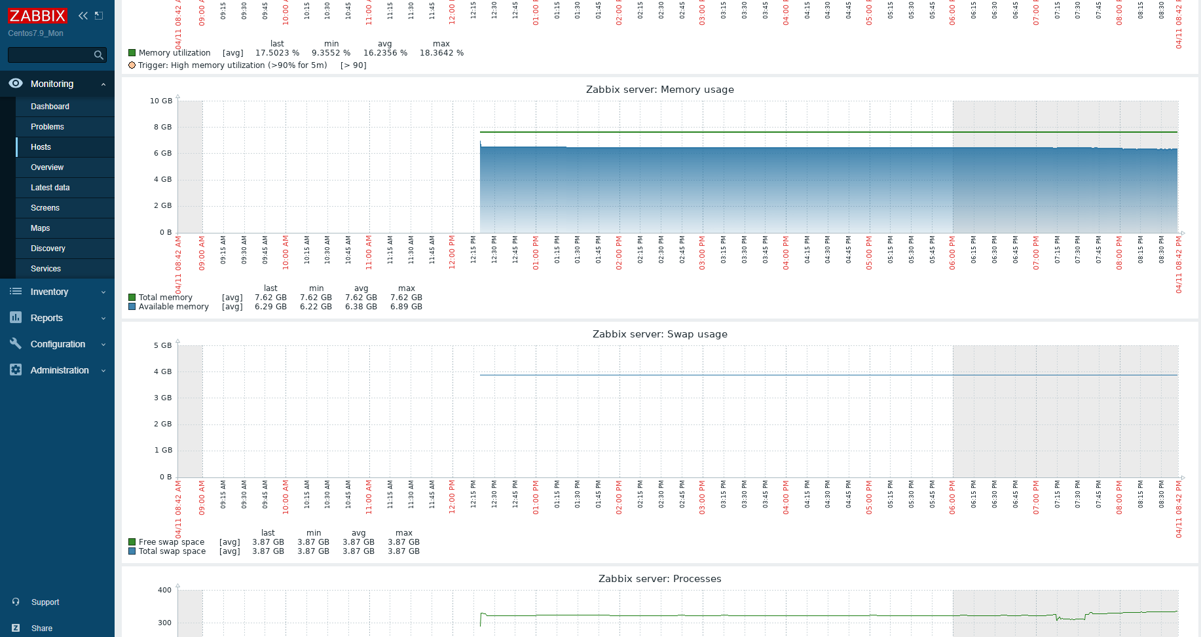Click the Inventory list icon
Screen dimensions: 1201x637
pyautogui.click(x=16, y=291)
